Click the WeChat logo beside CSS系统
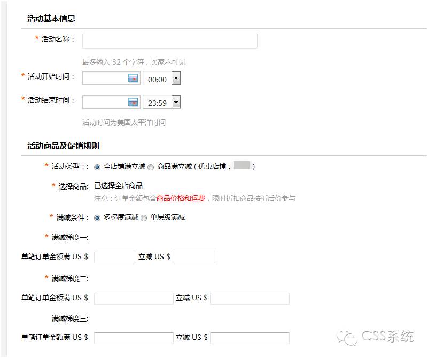 pos(350,338)
